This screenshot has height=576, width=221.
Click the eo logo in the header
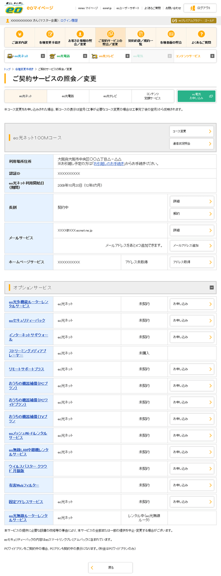[x=14, y=8]
